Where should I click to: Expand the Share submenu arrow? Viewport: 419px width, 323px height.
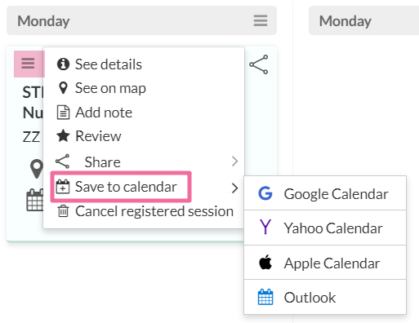pos(234,161)
